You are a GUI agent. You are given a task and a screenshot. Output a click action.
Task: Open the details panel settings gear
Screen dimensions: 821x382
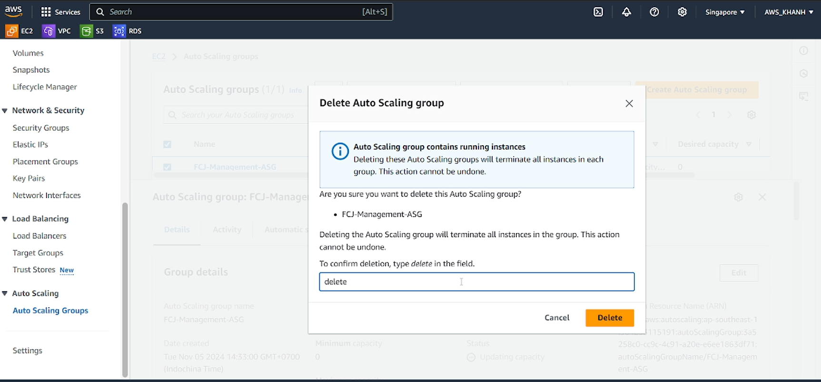point(738,197)
